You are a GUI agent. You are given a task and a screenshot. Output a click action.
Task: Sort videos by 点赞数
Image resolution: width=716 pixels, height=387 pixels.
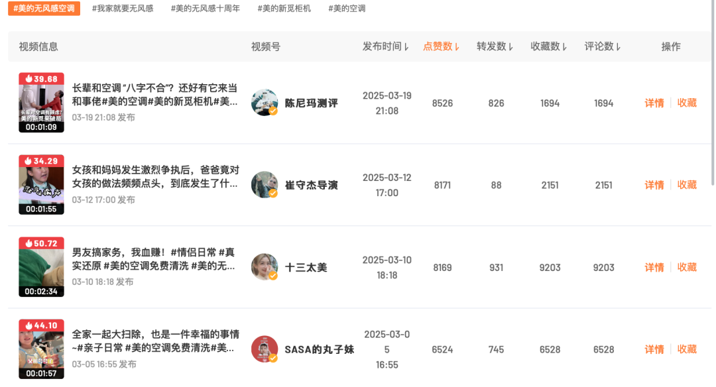442,46
